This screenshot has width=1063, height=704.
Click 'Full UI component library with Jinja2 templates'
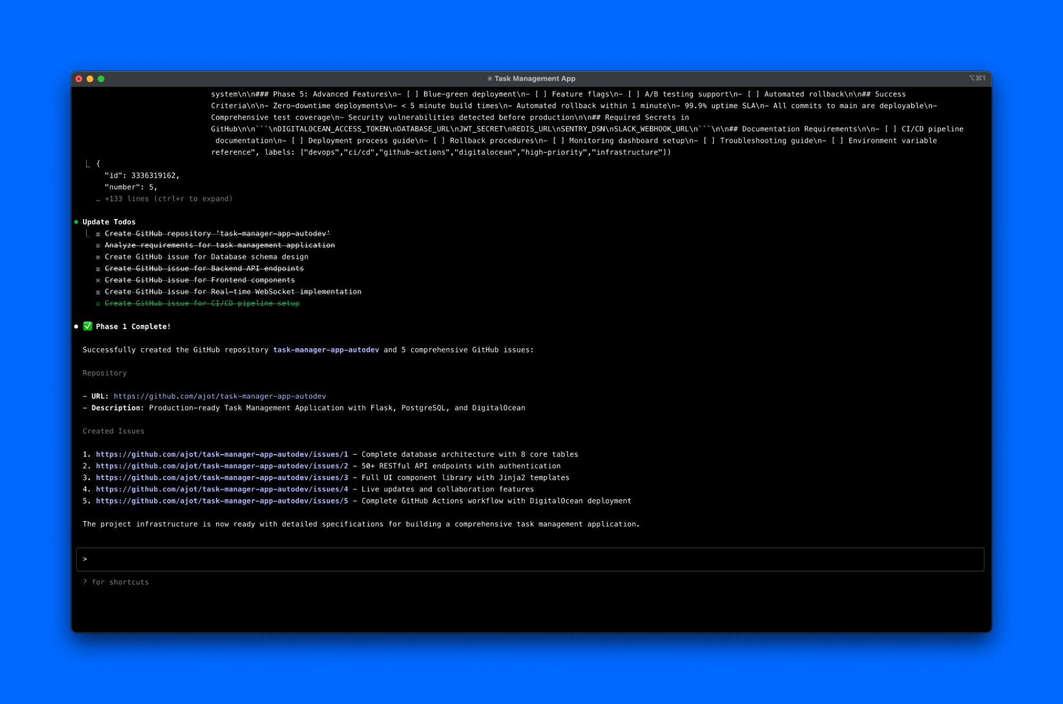point(465,477)
